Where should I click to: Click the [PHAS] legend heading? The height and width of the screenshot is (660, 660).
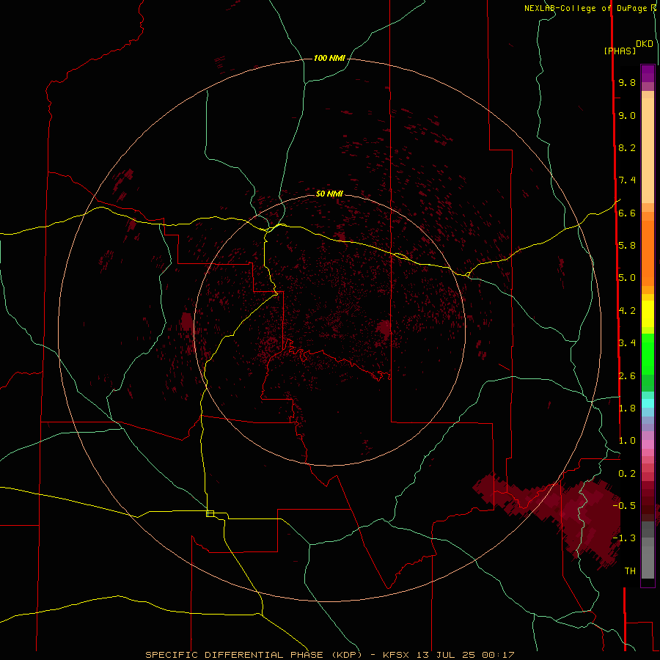[620, 51]
